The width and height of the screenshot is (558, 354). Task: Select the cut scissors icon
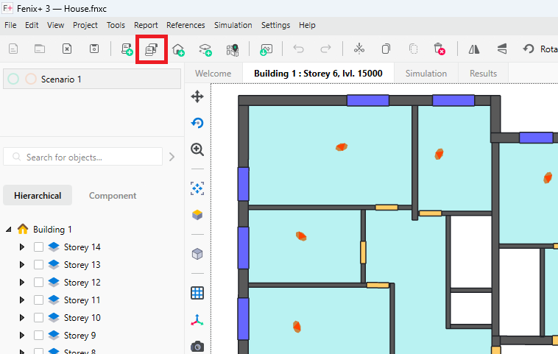tap(359, 49)
